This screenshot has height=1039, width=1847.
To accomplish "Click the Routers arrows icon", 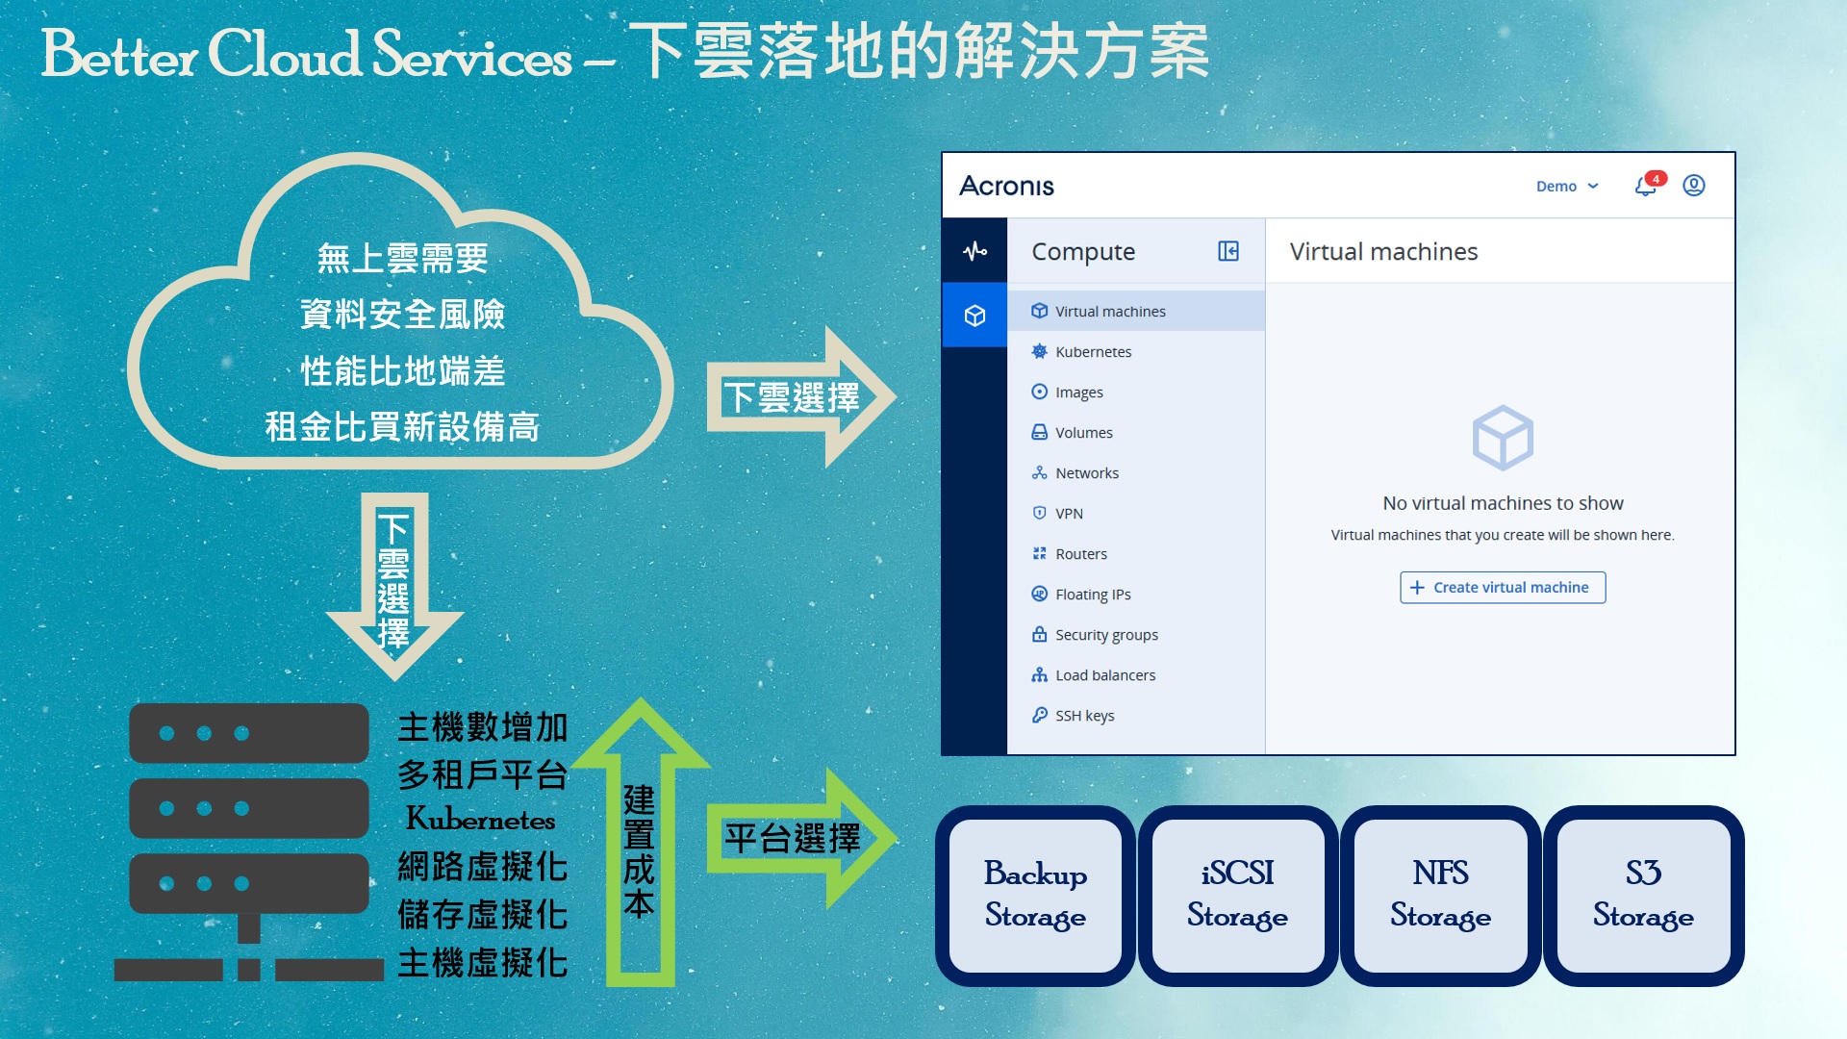I will pyautogui.click(x=1039, y=553).
